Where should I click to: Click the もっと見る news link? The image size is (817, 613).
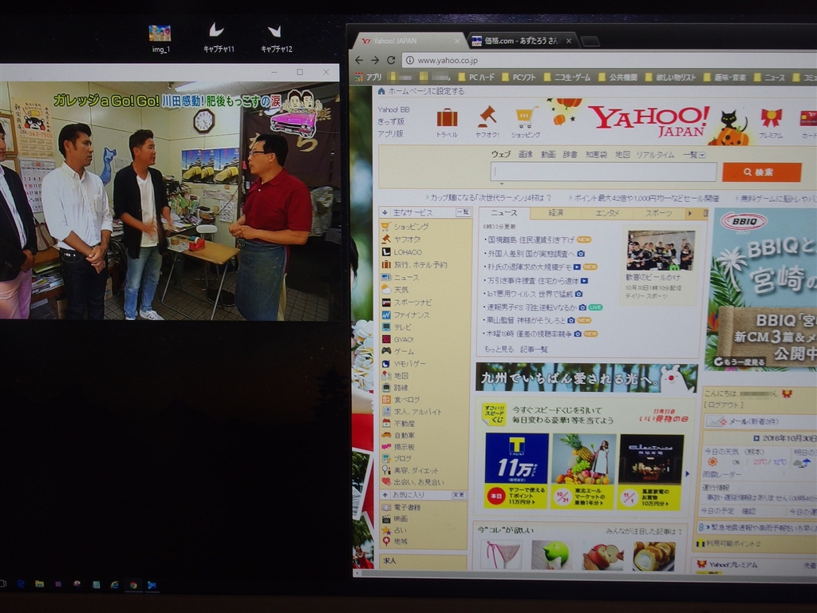click(499, 350)
